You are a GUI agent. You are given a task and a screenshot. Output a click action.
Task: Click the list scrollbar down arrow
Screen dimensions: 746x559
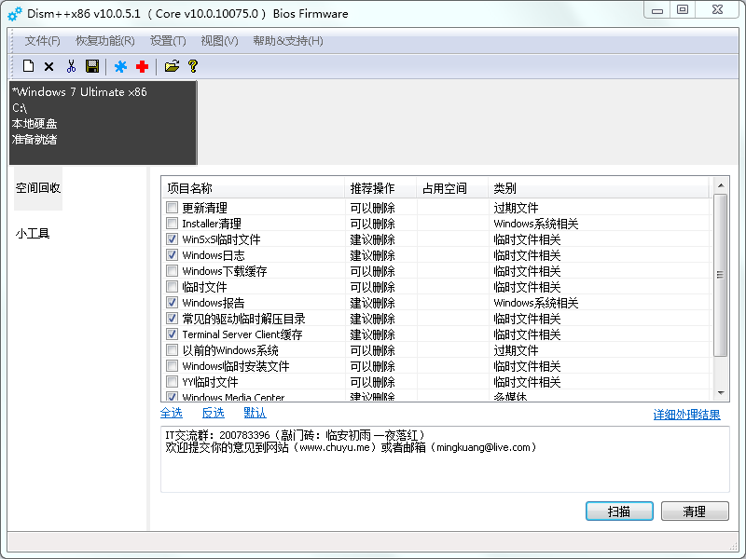click(x=720, y=393)
